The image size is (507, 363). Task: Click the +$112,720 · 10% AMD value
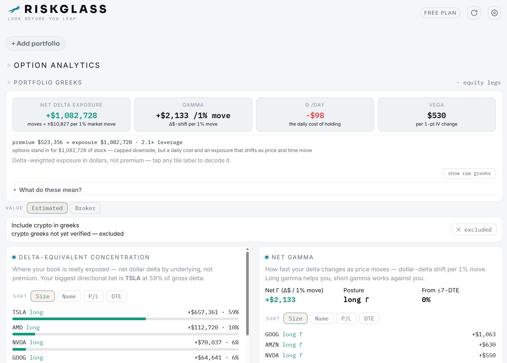click(x=213, y=327)
